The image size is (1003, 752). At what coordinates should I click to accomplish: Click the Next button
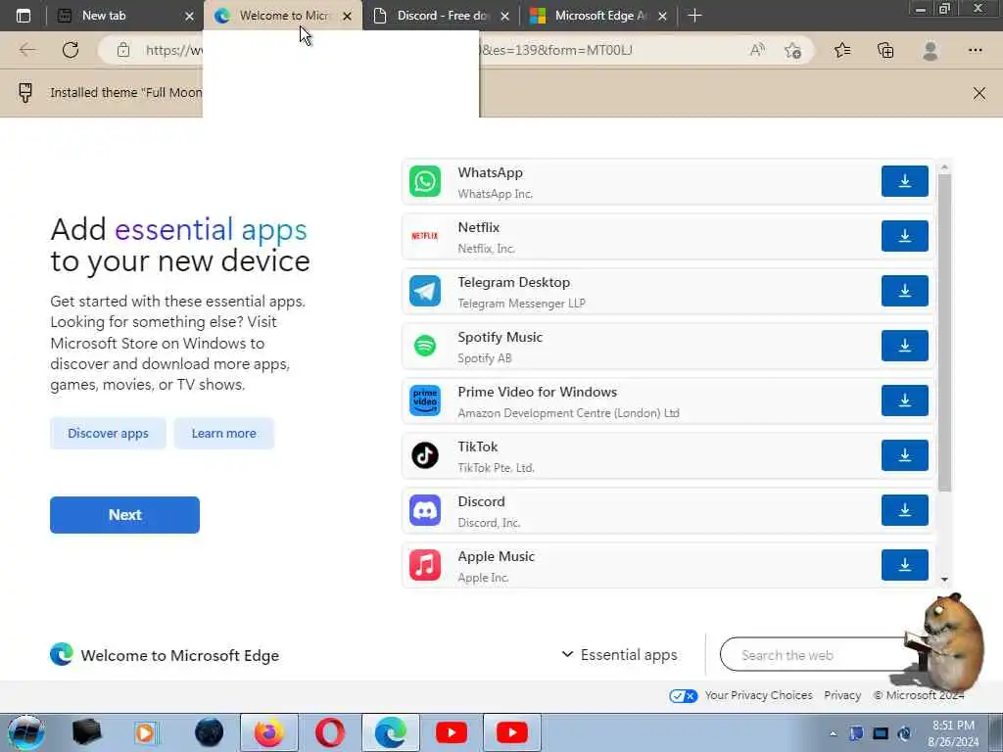[124, 515]
